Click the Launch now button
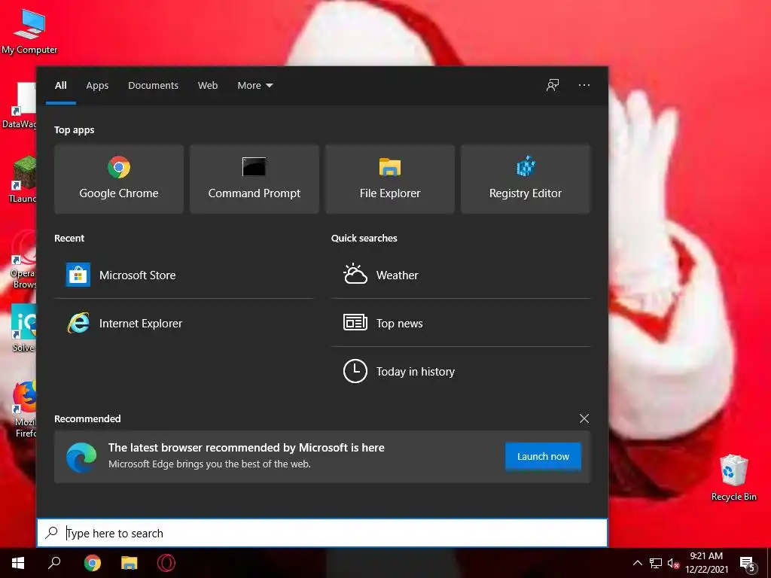Image resolution: width=771 pixels, height=578 pixels. [x=543, y=457]
